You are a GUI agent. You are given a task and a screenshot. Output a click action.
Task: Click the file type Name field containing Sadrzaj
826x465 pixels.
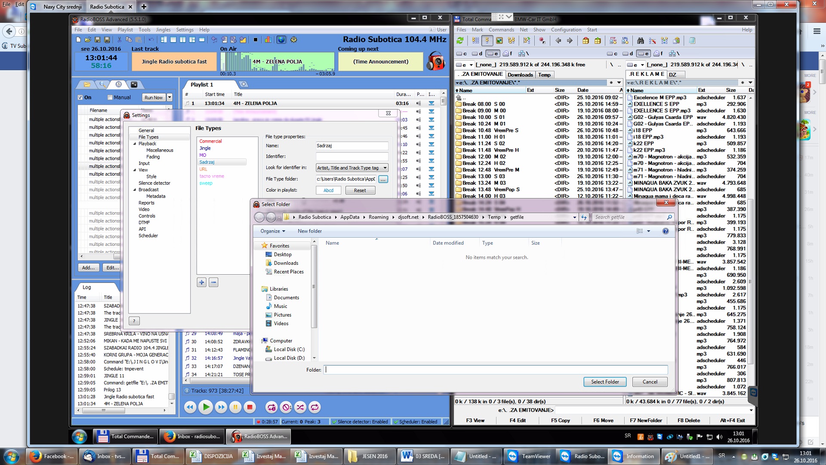[352, 146]
